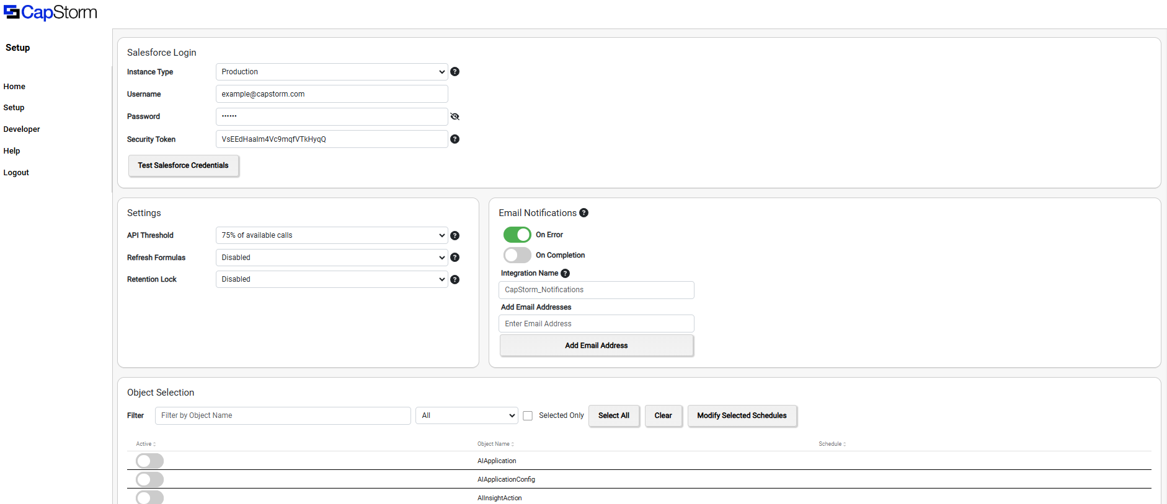Click Modify Selected Schedules button

pos(742,415)
